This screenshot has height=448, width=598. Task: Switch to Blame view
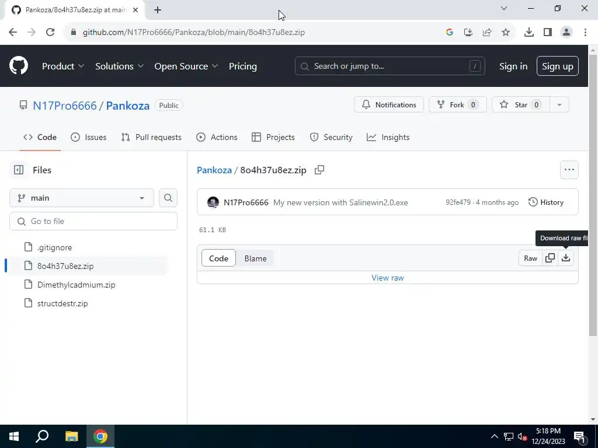[255, 258]
